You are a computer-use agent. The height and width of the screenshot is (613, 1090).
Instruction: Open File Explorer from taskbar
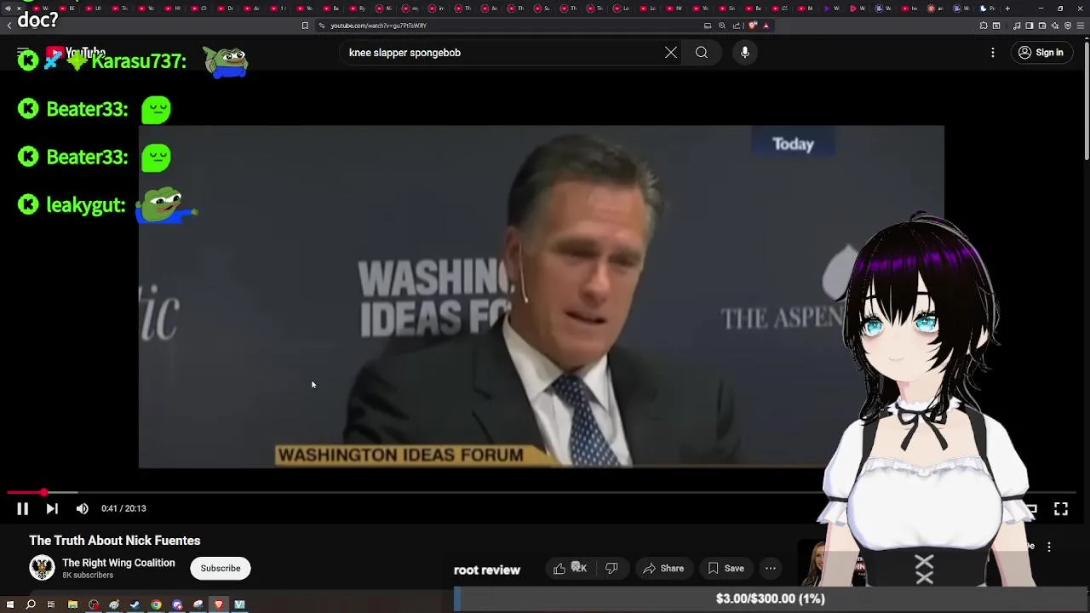(x=72, y=604)
